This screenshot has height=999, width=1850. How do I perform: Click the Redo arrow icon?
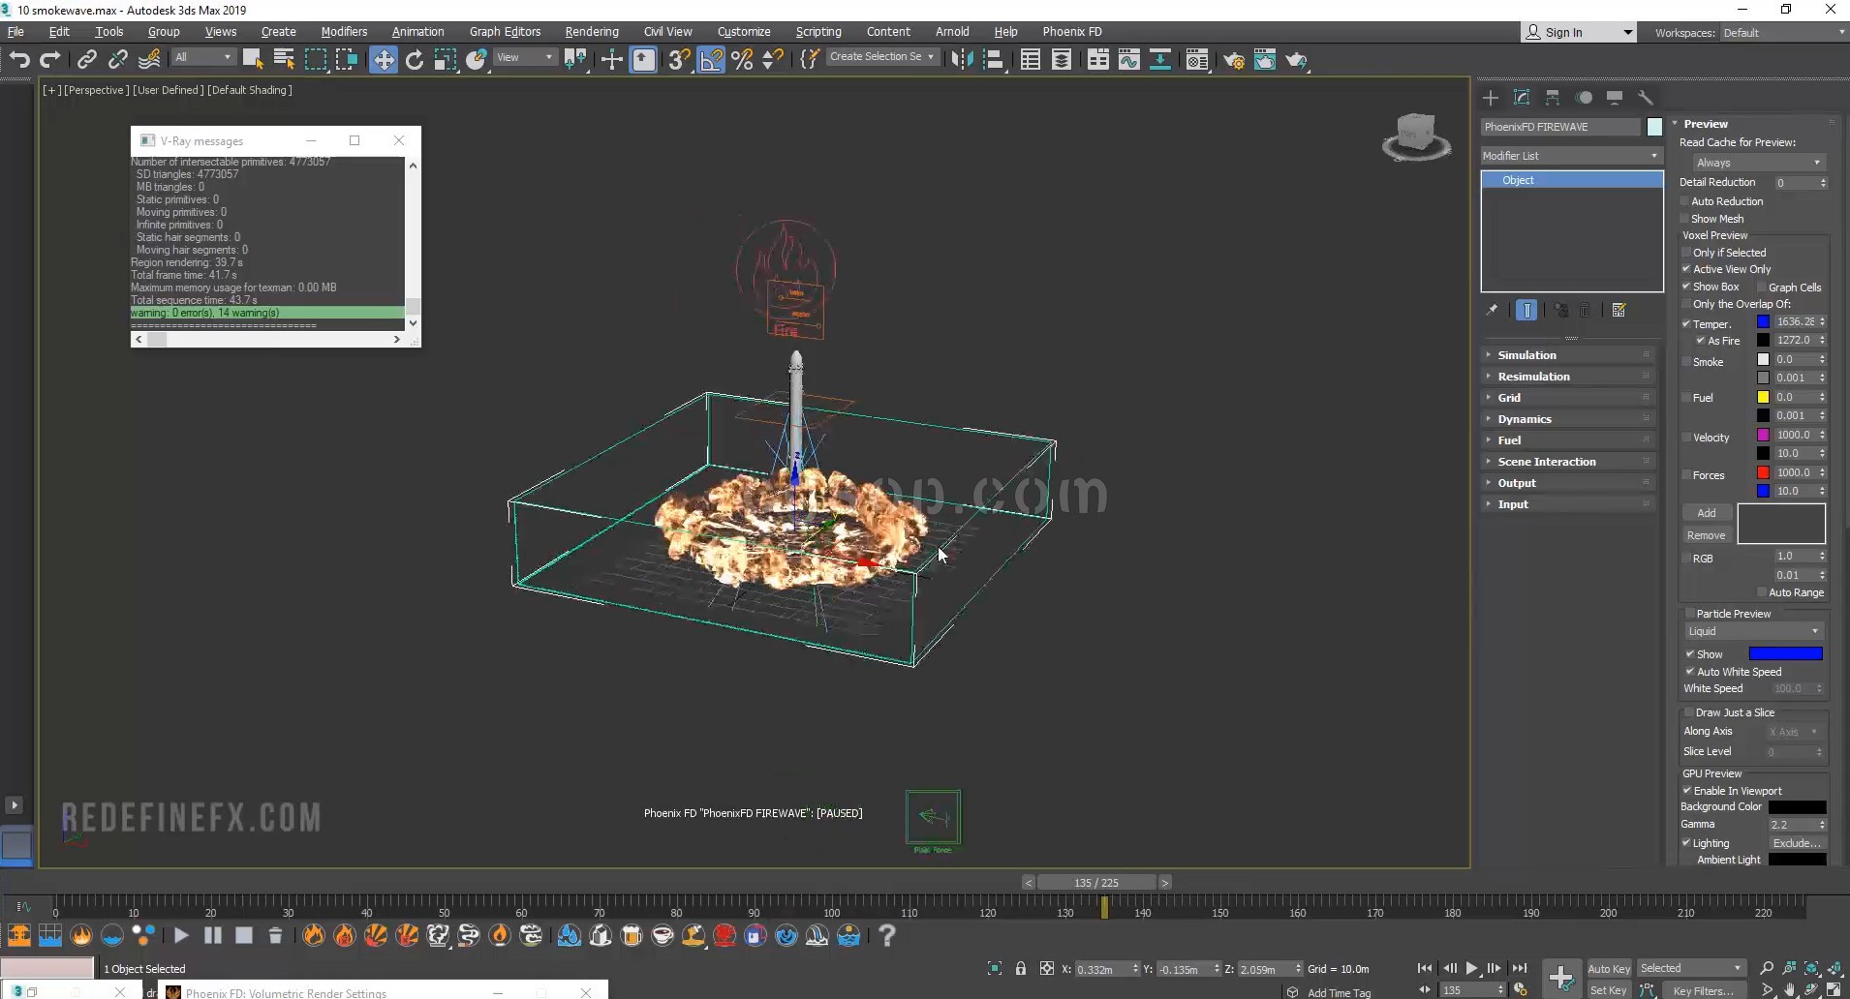point(50,60)
